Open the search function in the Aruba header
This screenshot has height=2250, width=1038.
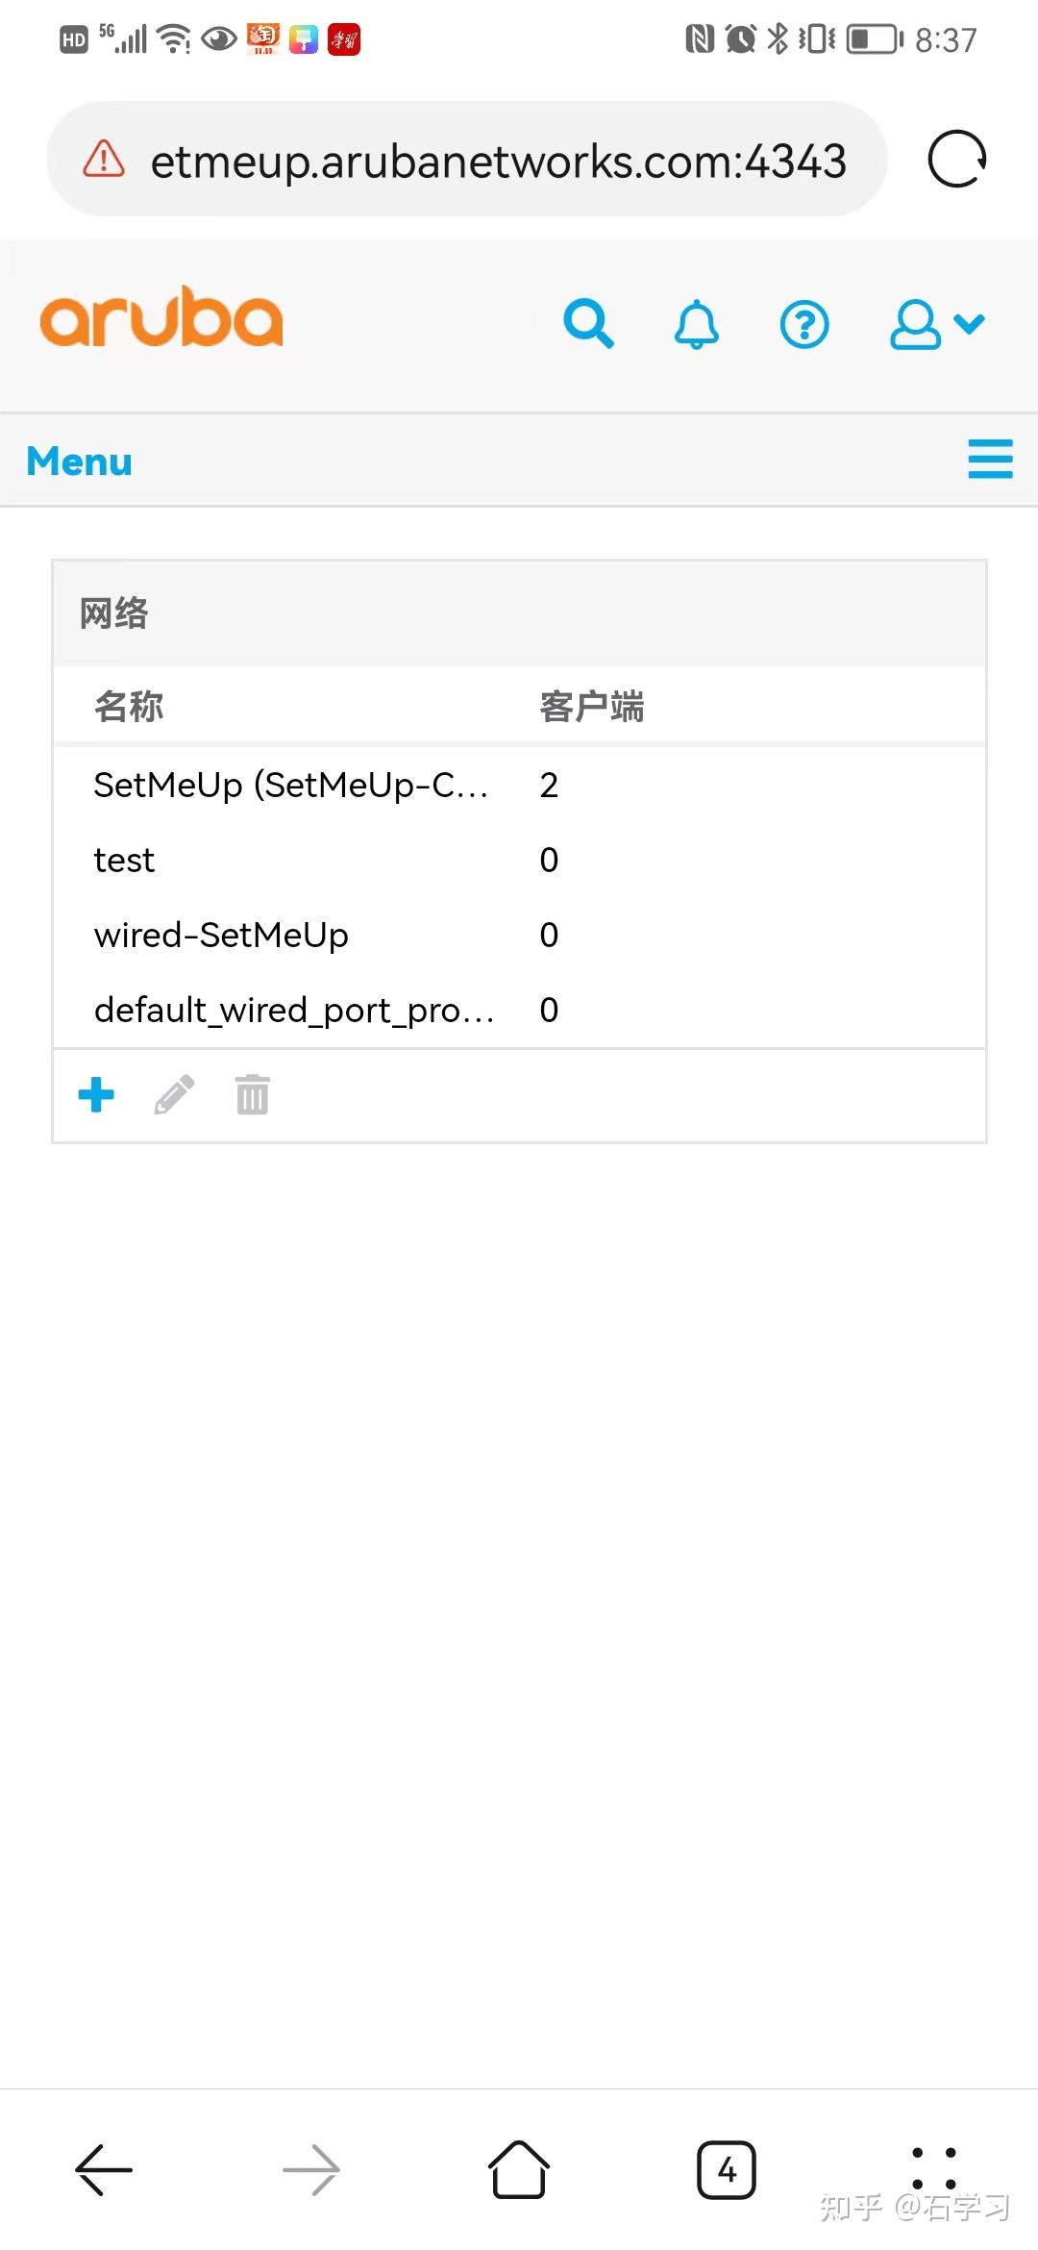point(589,324)
